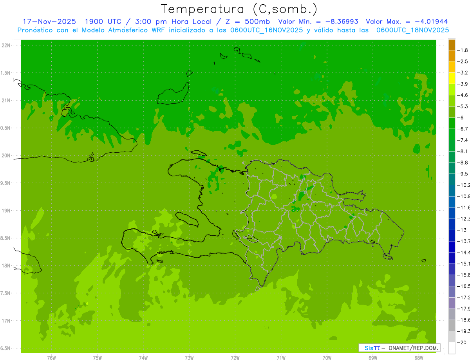Click the '72W' longitude axis label

235,358
